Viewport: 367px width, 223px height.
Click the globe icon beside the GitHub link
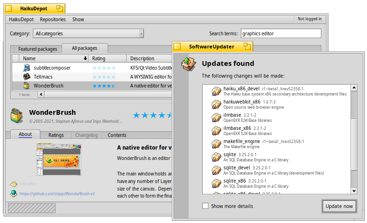tap(14, 193)
